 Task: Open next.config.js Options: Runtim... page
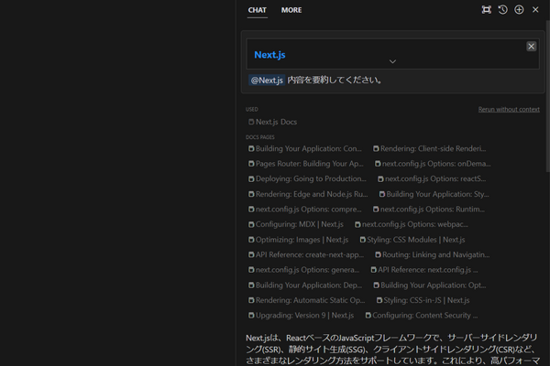[x=429, y=210]
